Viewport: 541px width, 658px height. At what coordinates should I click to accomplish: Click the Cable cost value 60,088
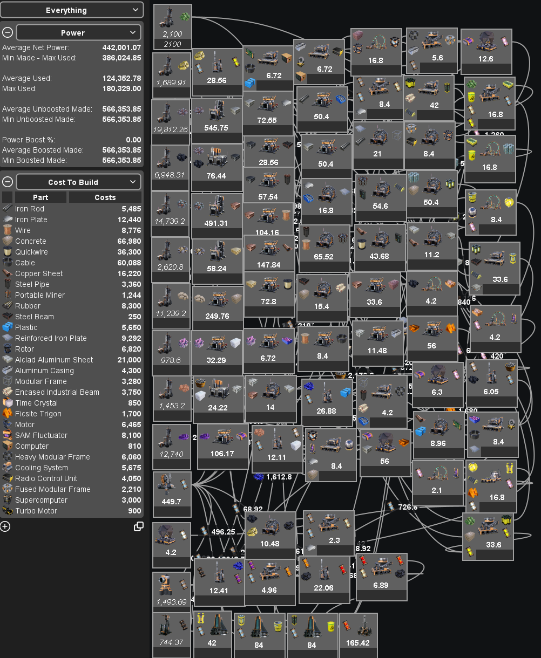click(x=130, y=263)
